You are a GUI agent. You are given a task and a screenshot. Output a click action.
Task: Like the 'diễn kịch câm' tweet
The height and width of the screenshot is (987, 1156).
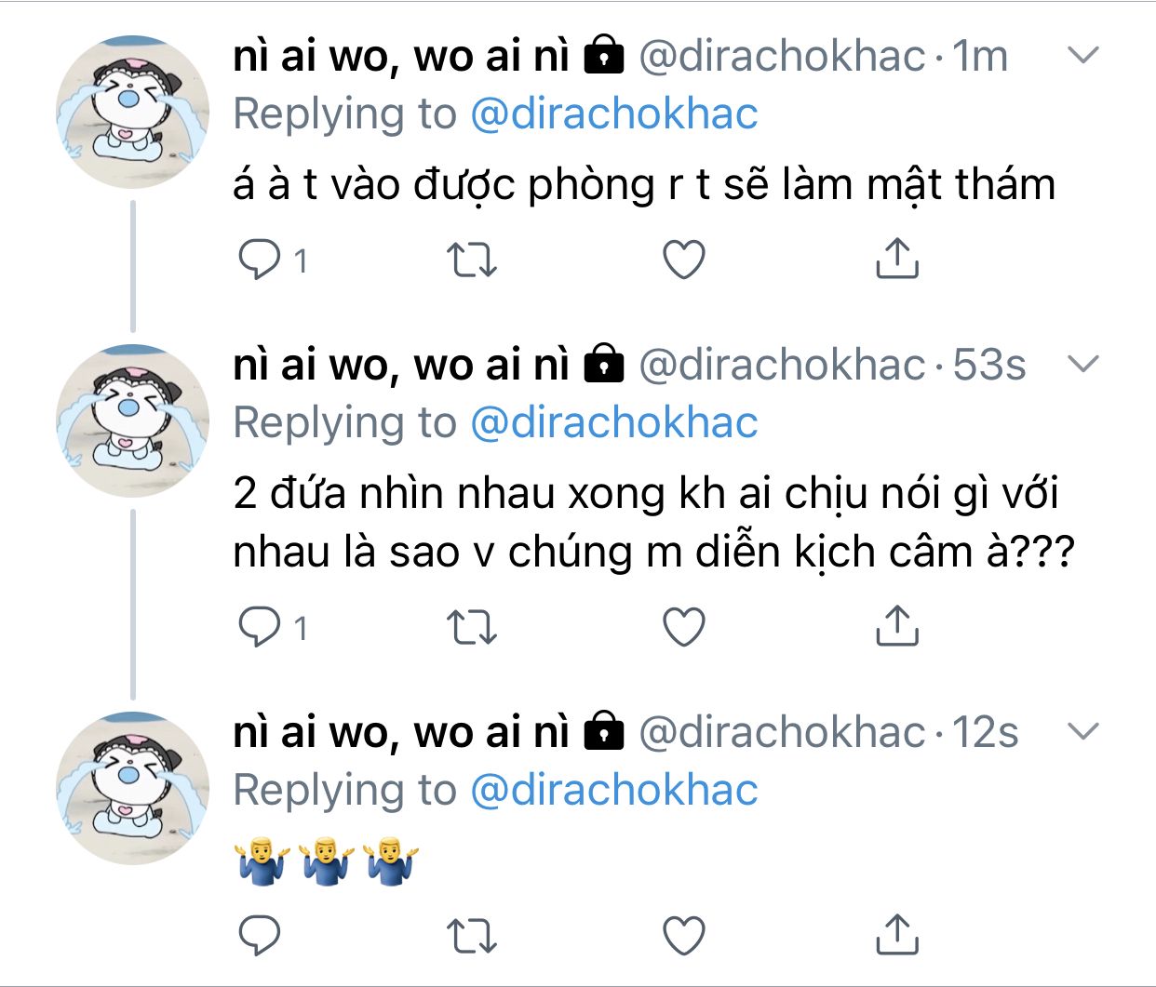[x=684, y=627]
